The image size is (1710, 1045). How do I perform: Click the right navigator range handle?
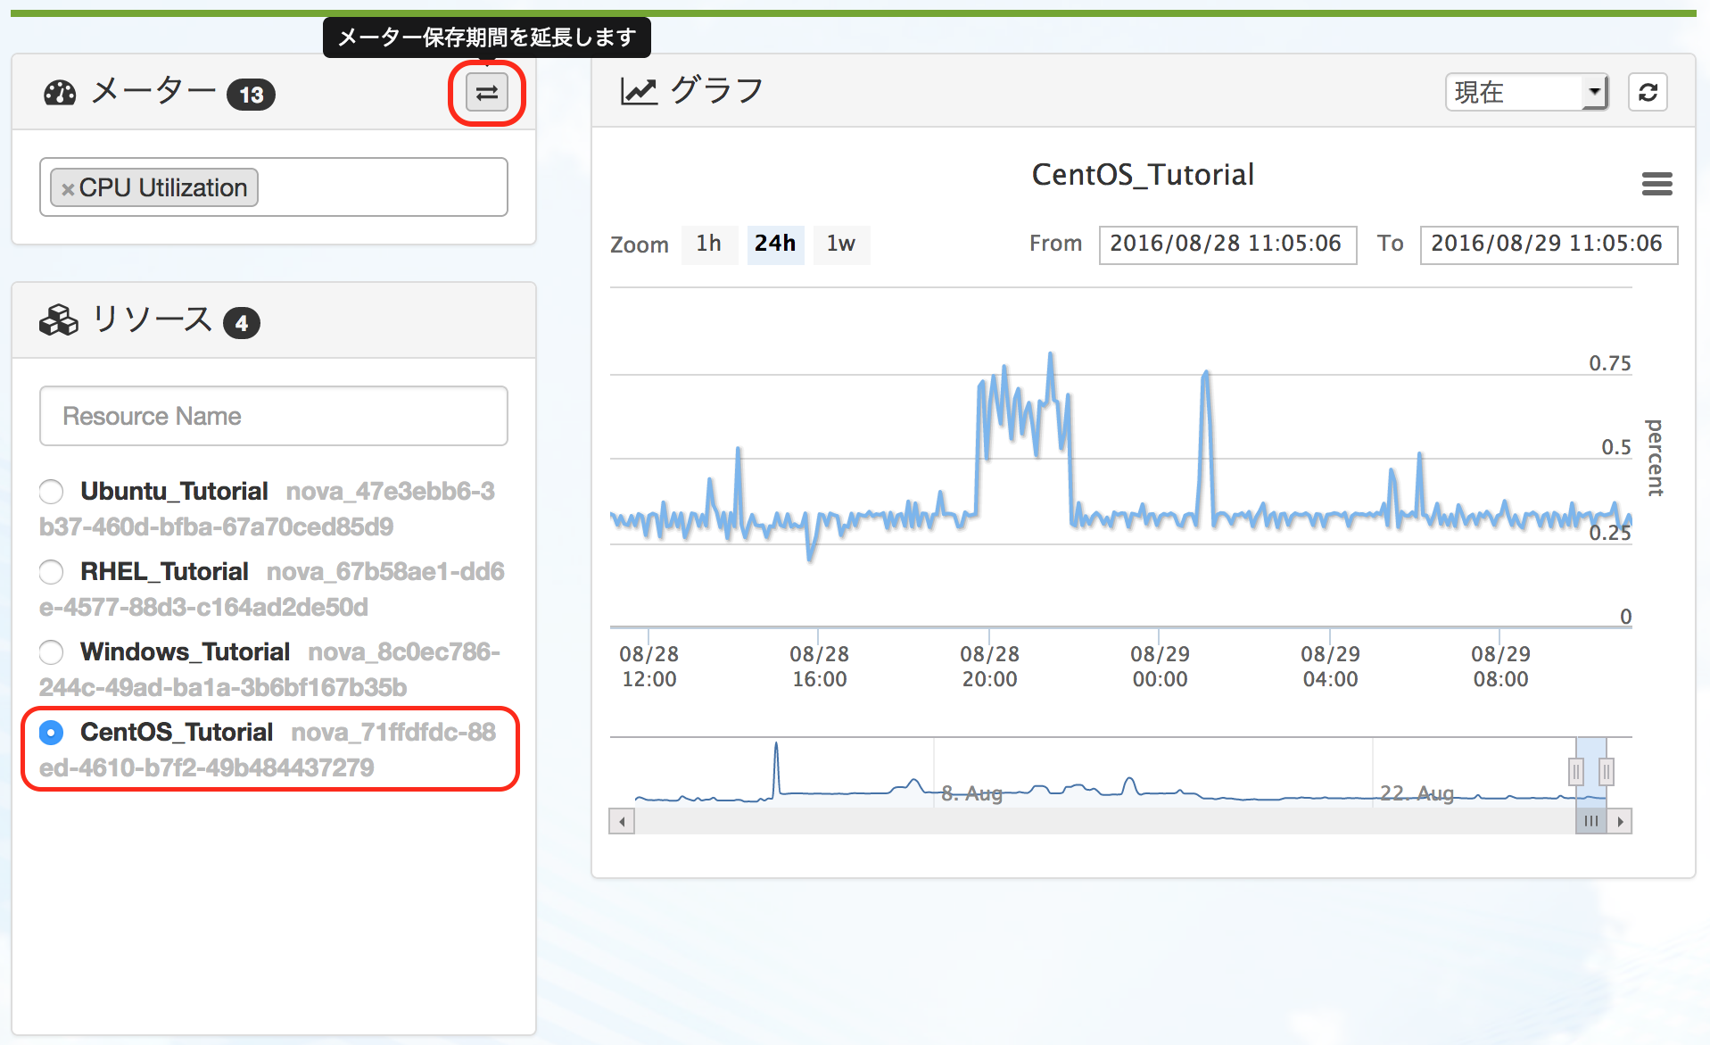tap(1607, 771)
